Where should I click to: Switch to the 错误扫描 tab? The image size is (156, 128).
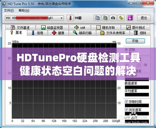82,33
